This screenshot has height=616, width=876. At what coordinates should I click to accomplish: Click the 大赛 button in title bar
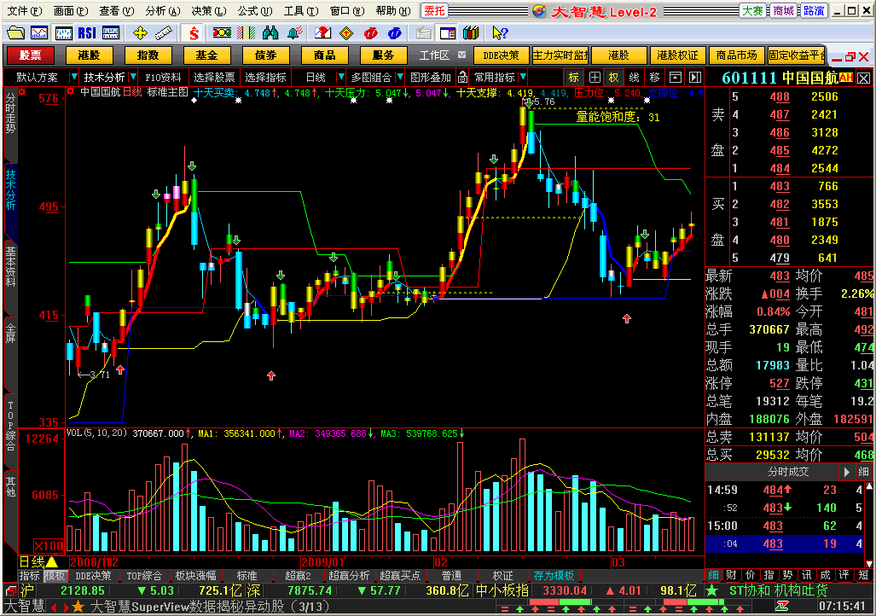pyautogui.click(x=752, y=10)
